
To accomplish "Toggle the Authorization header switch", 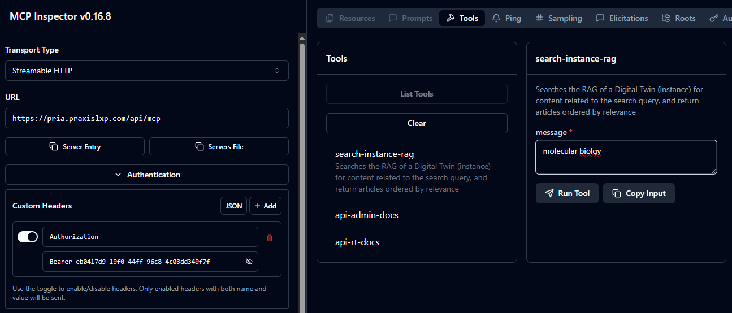I will coord(28,237).
